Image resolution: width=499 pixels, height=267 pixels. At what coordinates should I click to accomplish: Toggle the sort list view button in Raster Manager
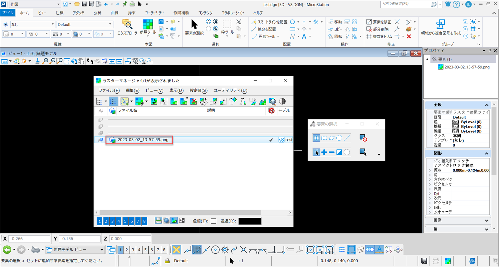tap(113, 101)
